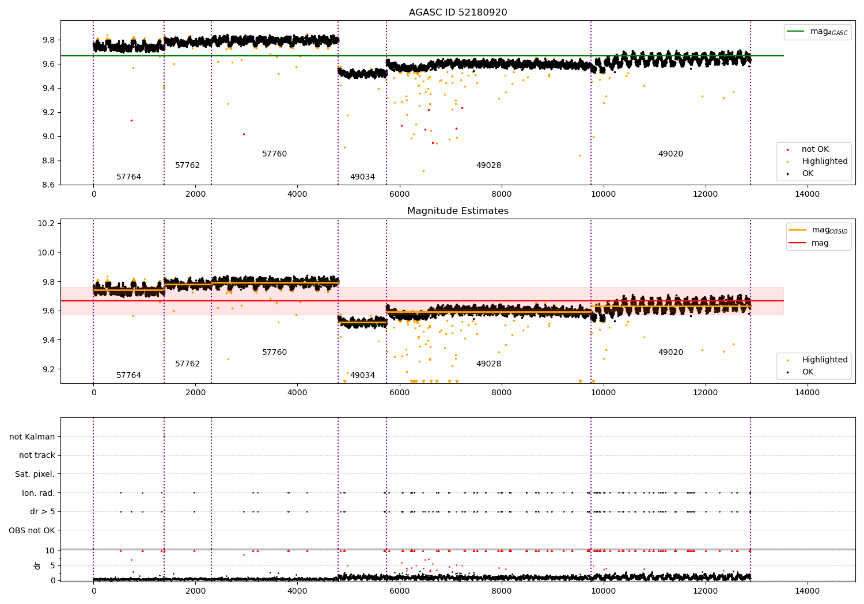
Task: Click the AGASC ID 52180920 plot title
Action: click(458, 13)
